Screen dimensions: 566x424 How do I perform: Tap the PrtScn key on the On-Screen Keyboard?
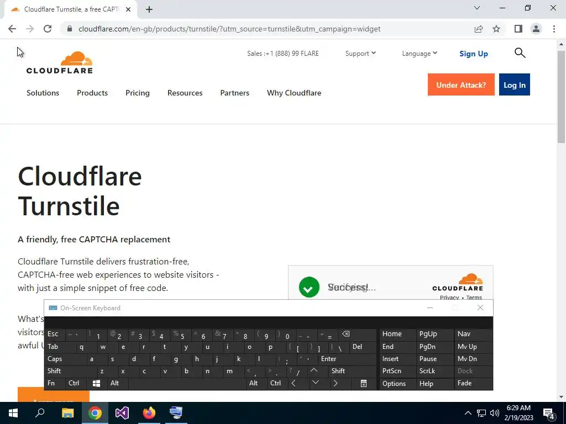point(397,370)
